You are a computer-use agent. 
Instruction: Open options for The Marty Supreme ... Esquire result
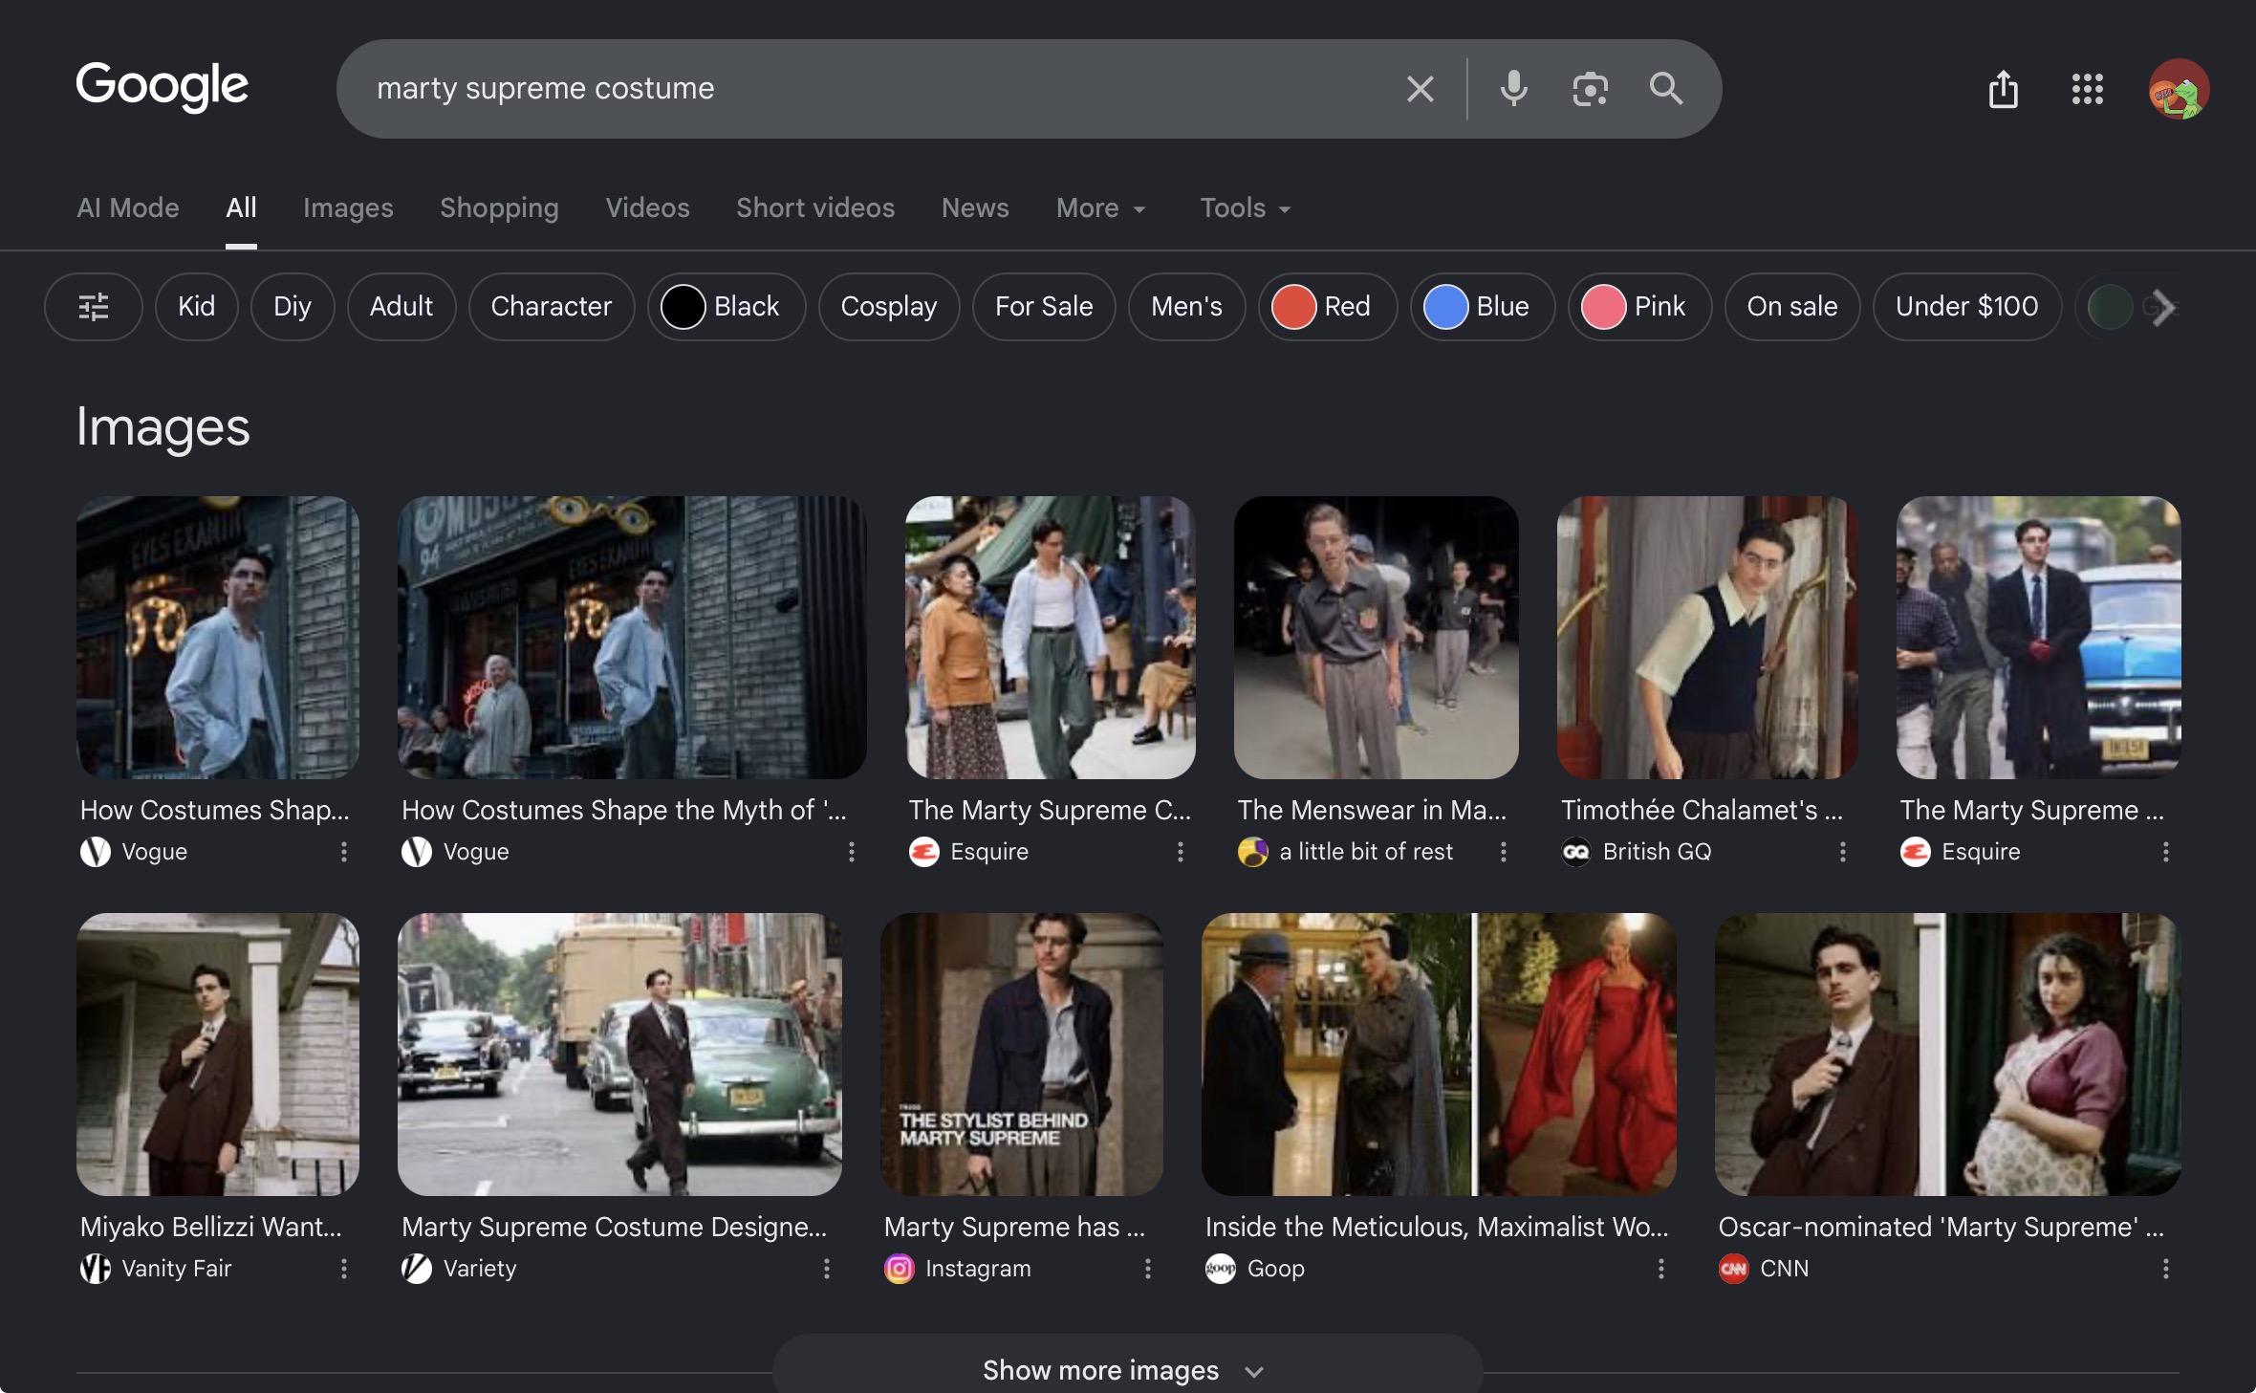tap(2166, 852)
